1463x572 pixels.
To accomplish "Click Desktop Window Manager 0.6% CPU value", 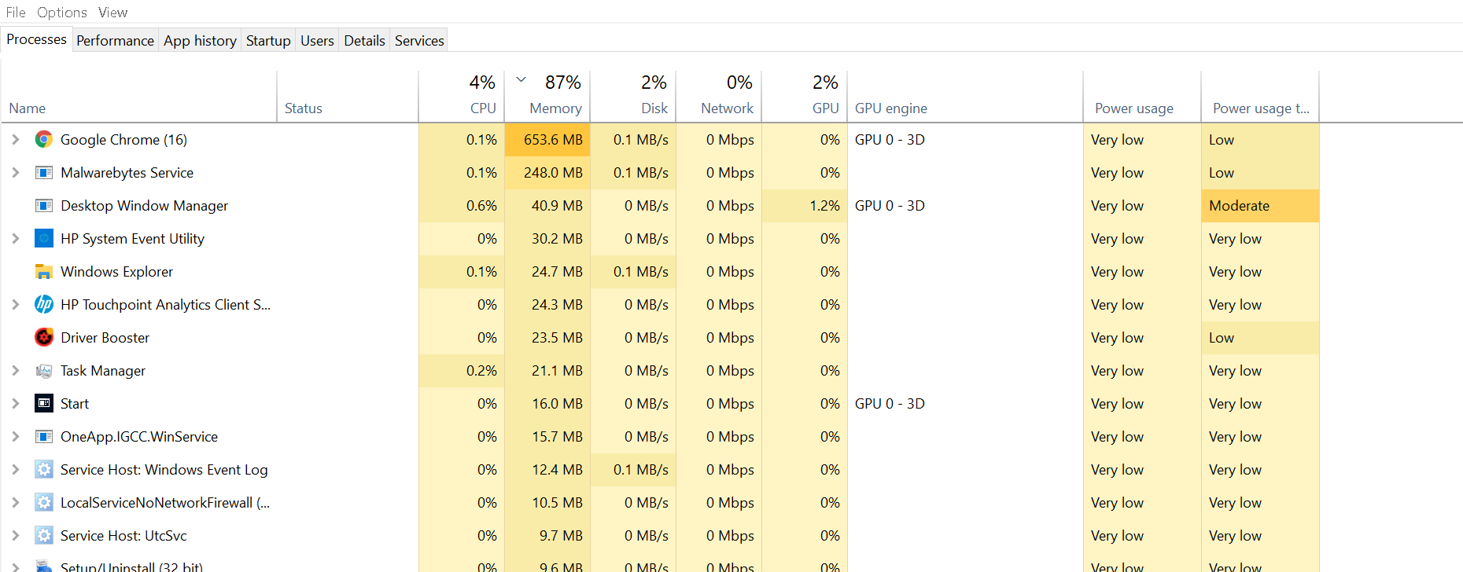I will 462,206.
